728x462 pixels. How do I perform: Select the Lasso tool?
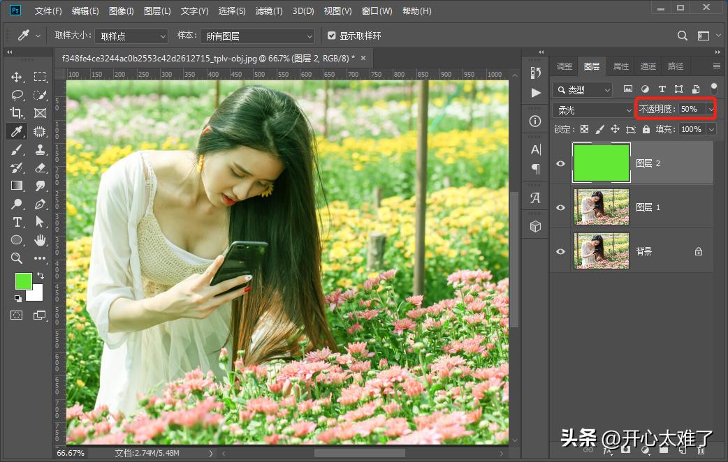coord(17,94)
